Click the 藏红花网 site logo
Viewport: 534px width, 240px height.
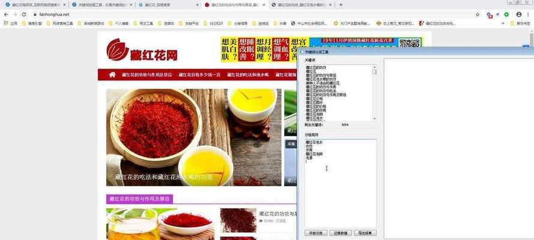[142, 50]
